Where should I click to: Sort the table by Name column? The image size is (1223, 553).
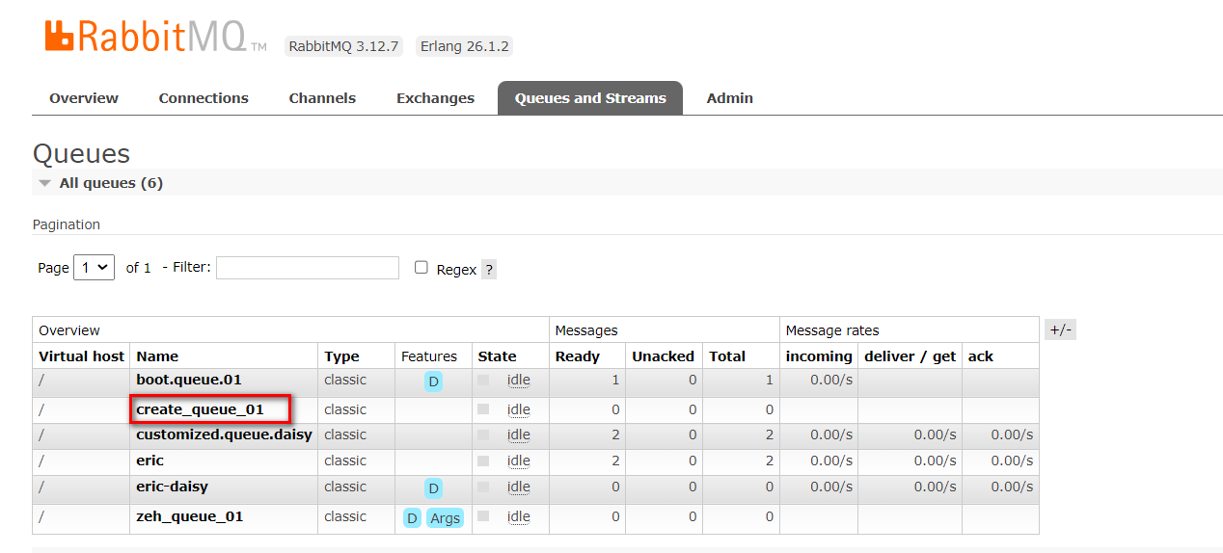[157, 356]
